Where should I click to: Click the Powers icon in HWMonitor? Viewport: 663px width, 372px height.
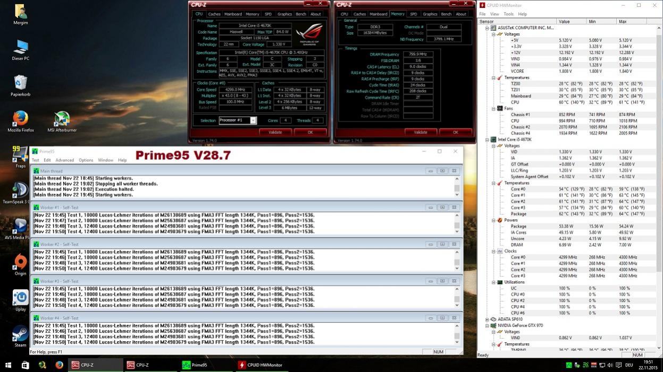coord(500,220)
